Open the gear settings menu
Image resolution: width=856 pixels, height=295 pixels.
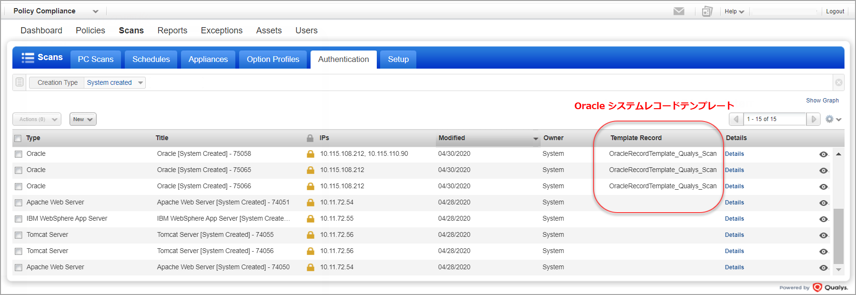[833, 119]
